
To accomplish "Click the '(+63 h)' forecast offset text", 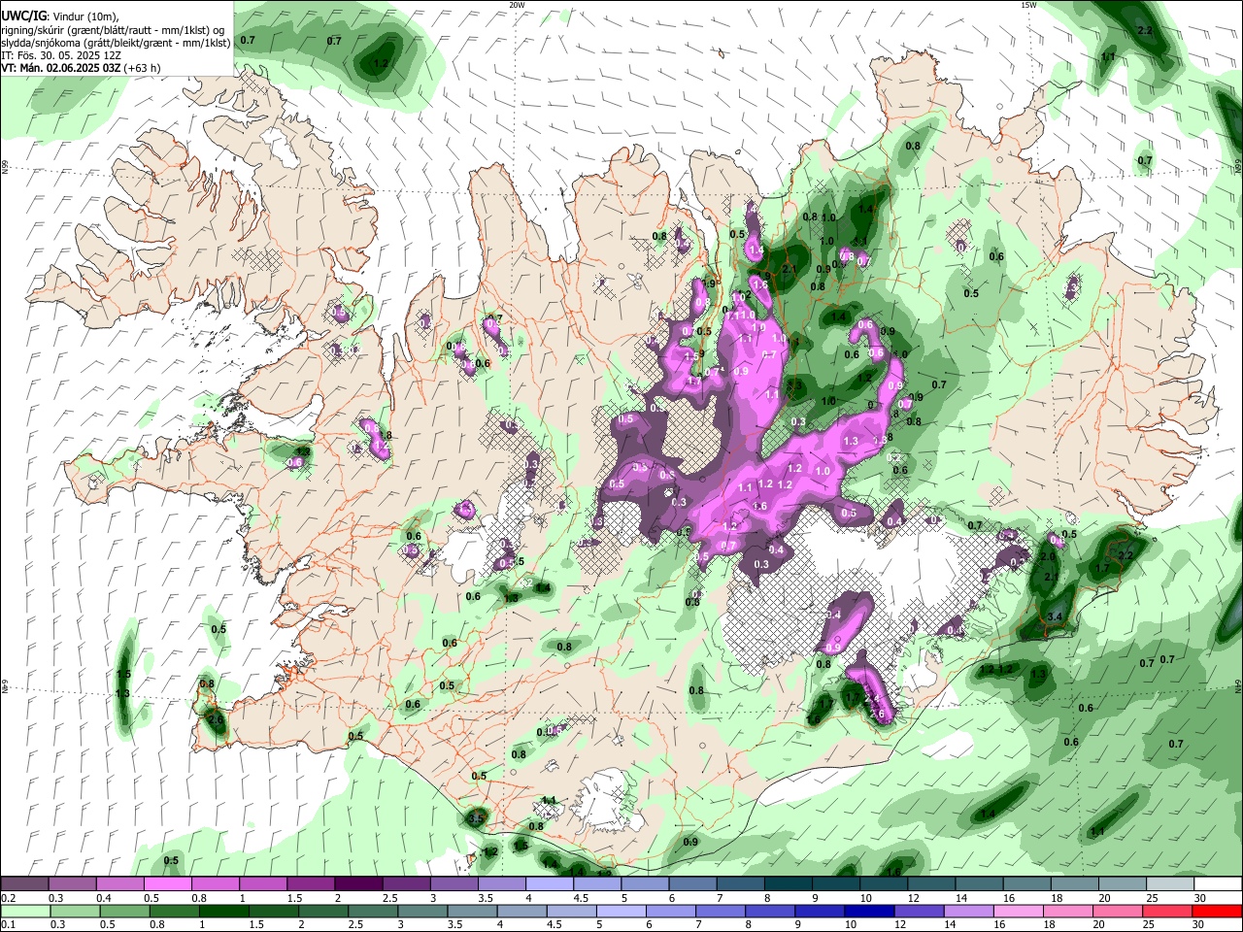I will coord(142,68).
